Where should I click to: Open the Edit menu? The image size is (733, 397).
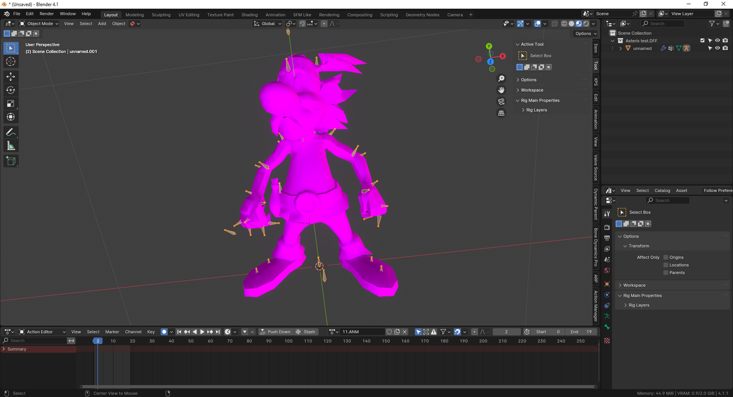pos(29,14)
